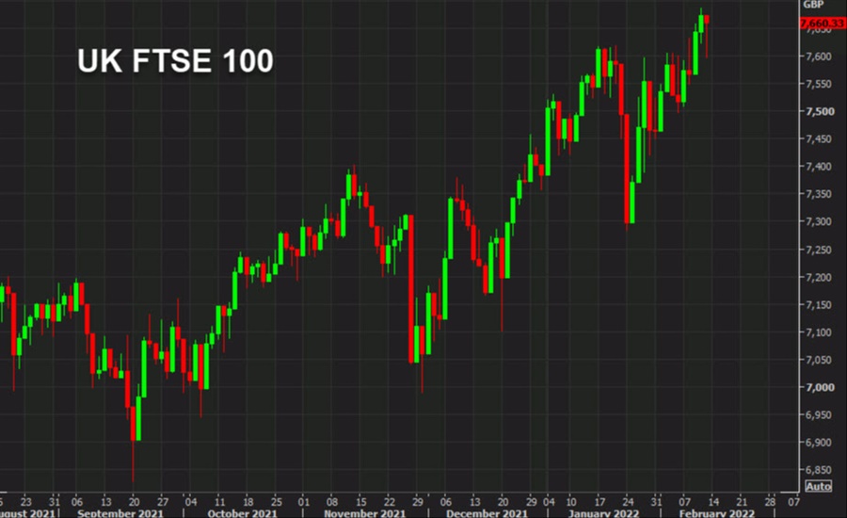Select the 7,550 price axis label
The width and height of the screenshot is (847, 518).
pyautogui.click(x=819, y=84)
